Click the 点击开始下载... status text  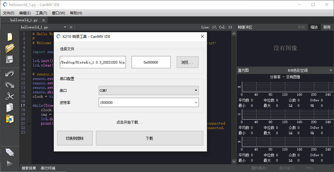129,122
